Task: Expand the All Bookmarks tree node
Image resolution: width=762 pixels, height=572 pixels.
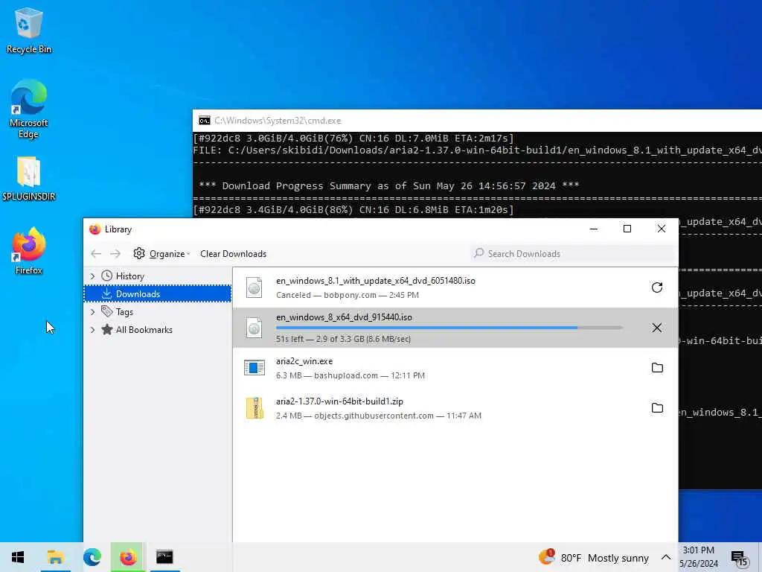Action: click(93, 330)
